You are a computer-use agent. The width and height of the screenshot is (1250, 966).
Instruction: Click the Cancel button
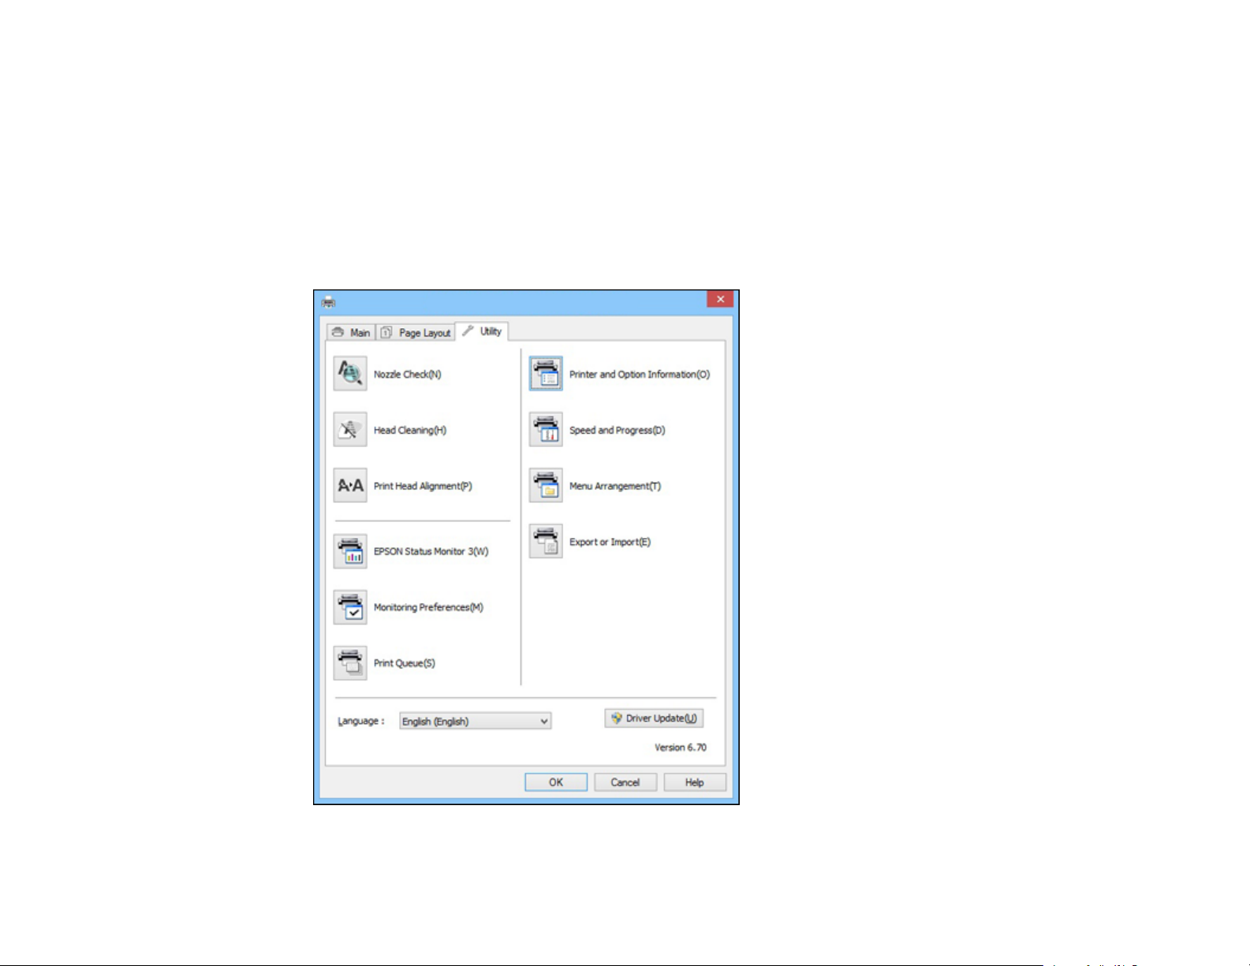[x=625, y=782]
